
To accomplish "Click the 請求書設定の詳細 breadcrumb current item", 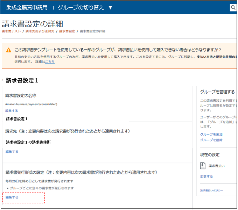I will tap(93, 31).
